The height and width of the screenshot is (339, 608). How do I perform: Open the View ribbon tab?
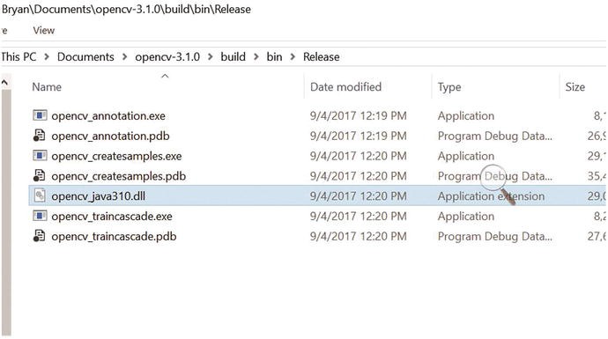tap(43, 31)
